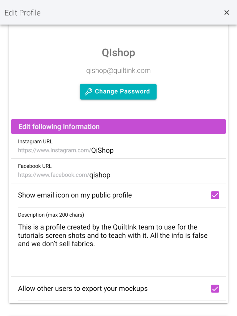The image size is (237, 316).
Task: Click the gray https://www.instagram.com/ prefix
Action: [x=54, y=150]
